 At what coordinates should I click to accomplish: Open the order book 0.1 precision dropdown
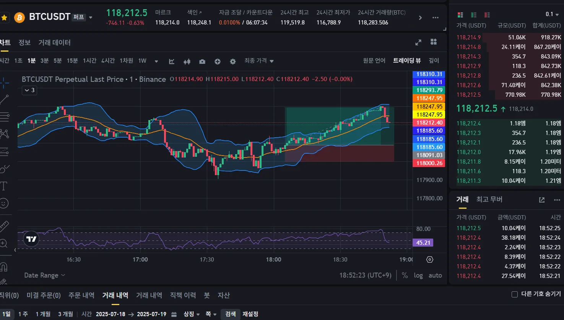point(552,15)
